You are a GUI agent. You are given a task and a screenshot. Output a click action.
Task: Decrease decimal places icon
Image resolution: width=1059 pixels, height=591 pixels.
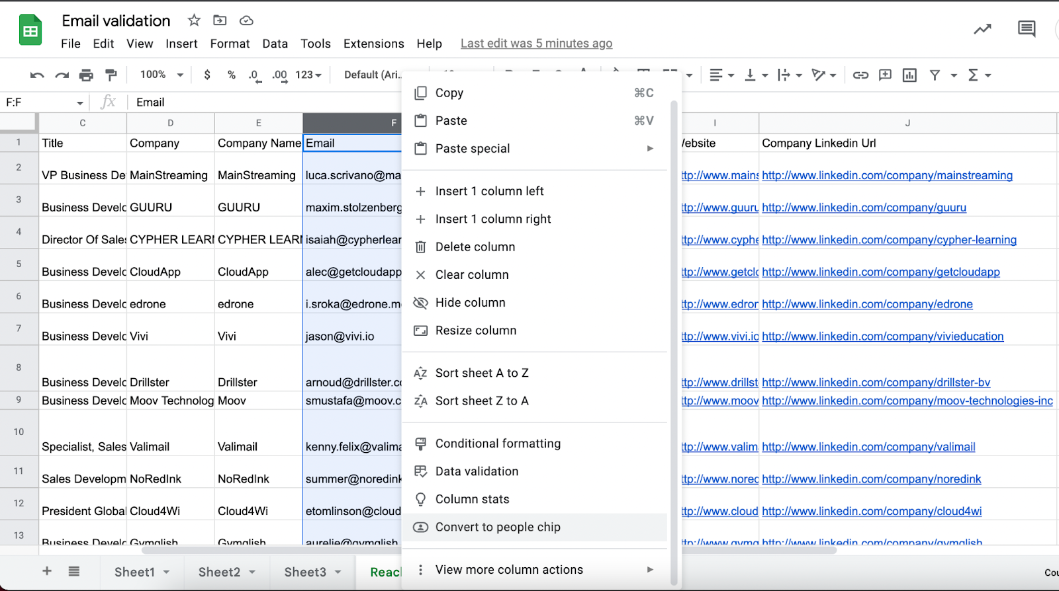254,75
